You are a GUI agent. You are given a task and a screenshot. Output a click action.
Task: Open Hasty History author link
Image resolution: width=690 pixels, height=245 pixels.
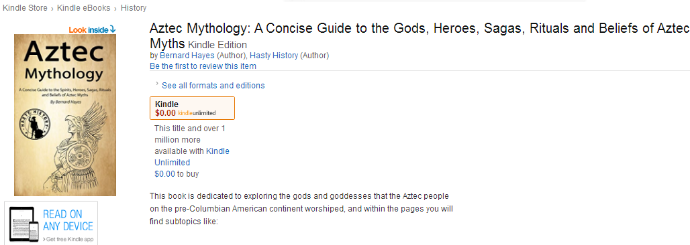(x=274, y=56)
